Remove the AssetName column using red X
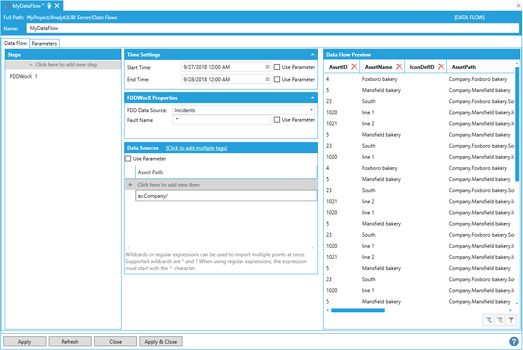 click(399, 67)
